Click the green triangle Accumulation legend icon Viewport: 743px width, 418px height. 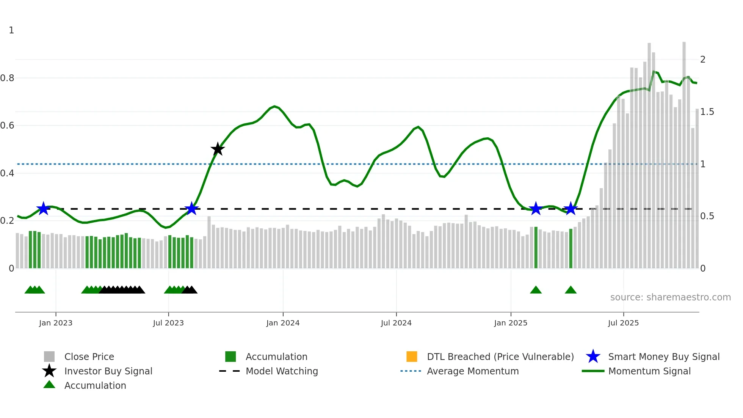(x=49, y=385)
